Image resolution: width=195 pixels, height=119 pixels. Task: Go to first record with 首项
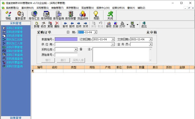pyautogui.click(x=65, y=25)
